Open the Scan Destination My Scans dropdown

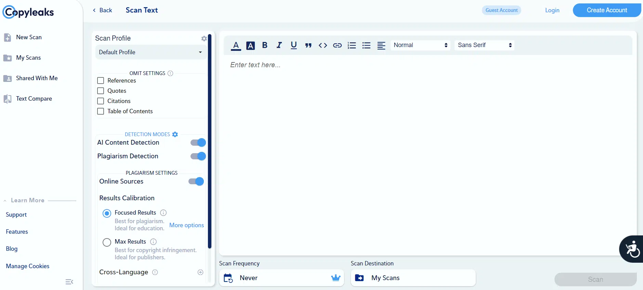413,278
